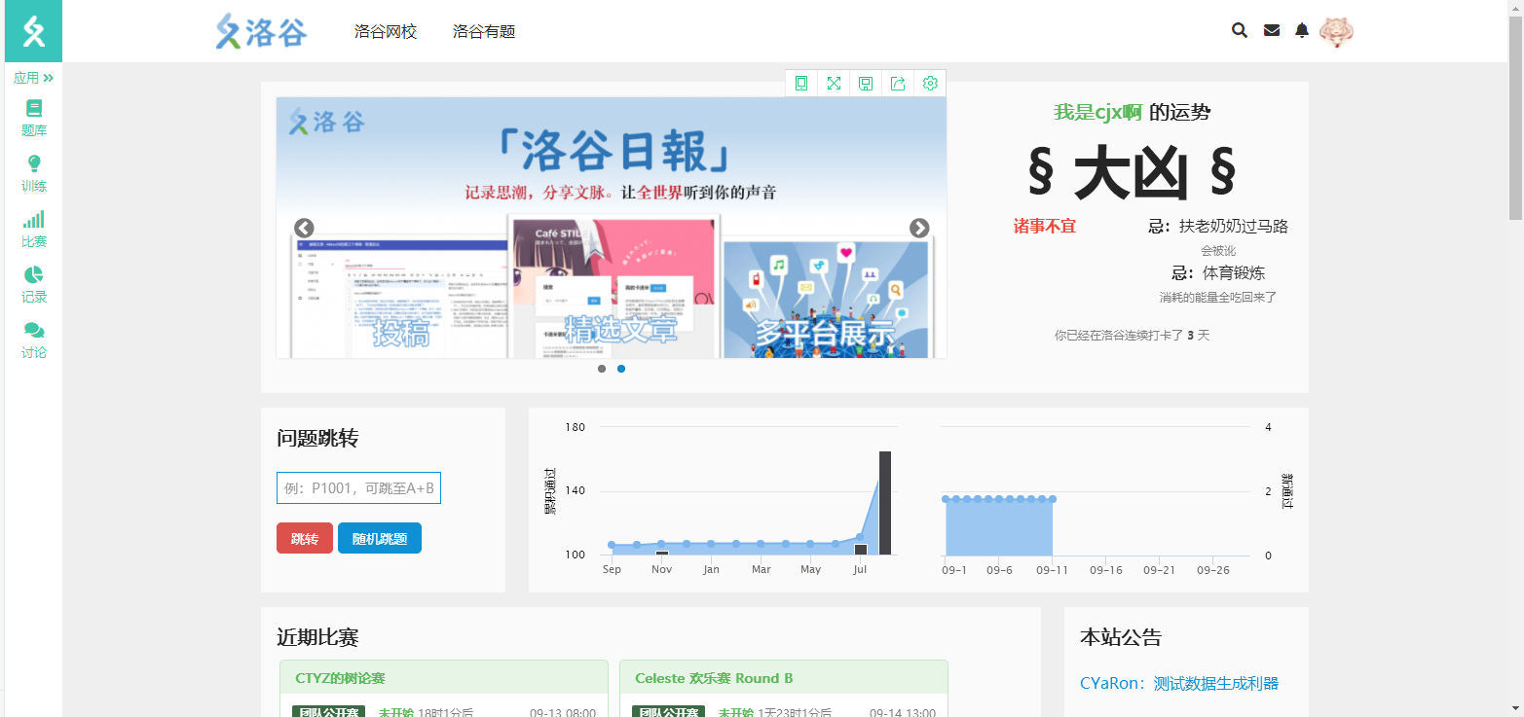Open the 讨论 discussion section in sidebar
Image resolution: width=1524 pixels, height=717 pixels.
coord(32,341)
